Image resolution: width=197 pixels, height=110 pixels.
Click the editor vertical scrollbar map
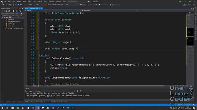[x=190, y=49]
